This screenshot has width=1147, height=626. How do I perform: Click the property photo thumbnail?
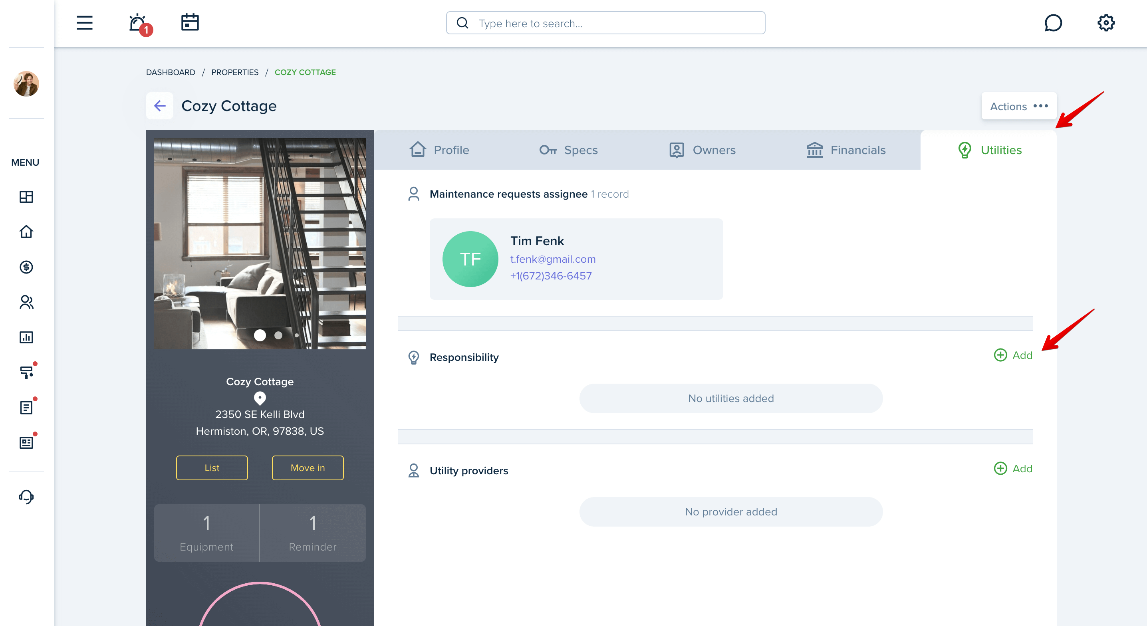260,244
